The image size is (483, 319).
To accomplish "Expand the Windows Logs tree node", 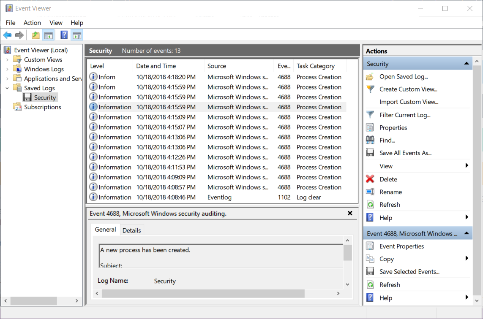I will tap(7, 69).
